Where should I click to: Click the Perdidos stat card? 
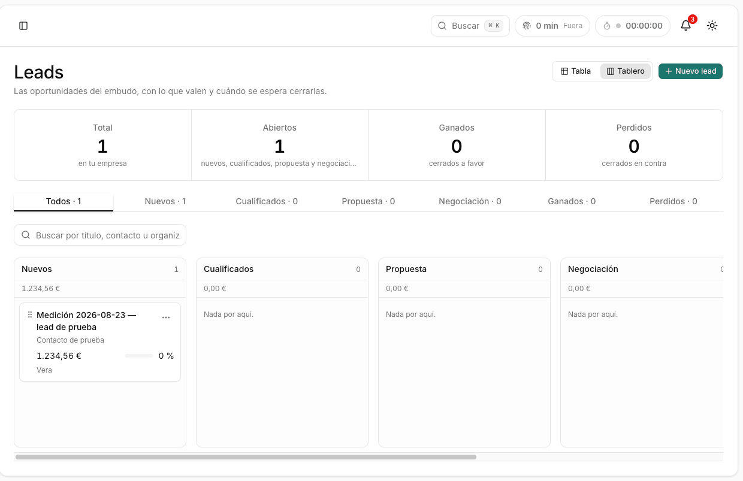tap(634, 145)
